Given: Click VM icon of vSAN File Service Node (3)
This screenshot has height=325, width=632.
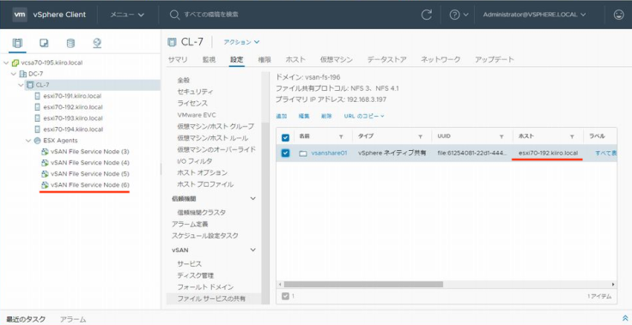Looking at the screenshot, I should pos(46,152).
